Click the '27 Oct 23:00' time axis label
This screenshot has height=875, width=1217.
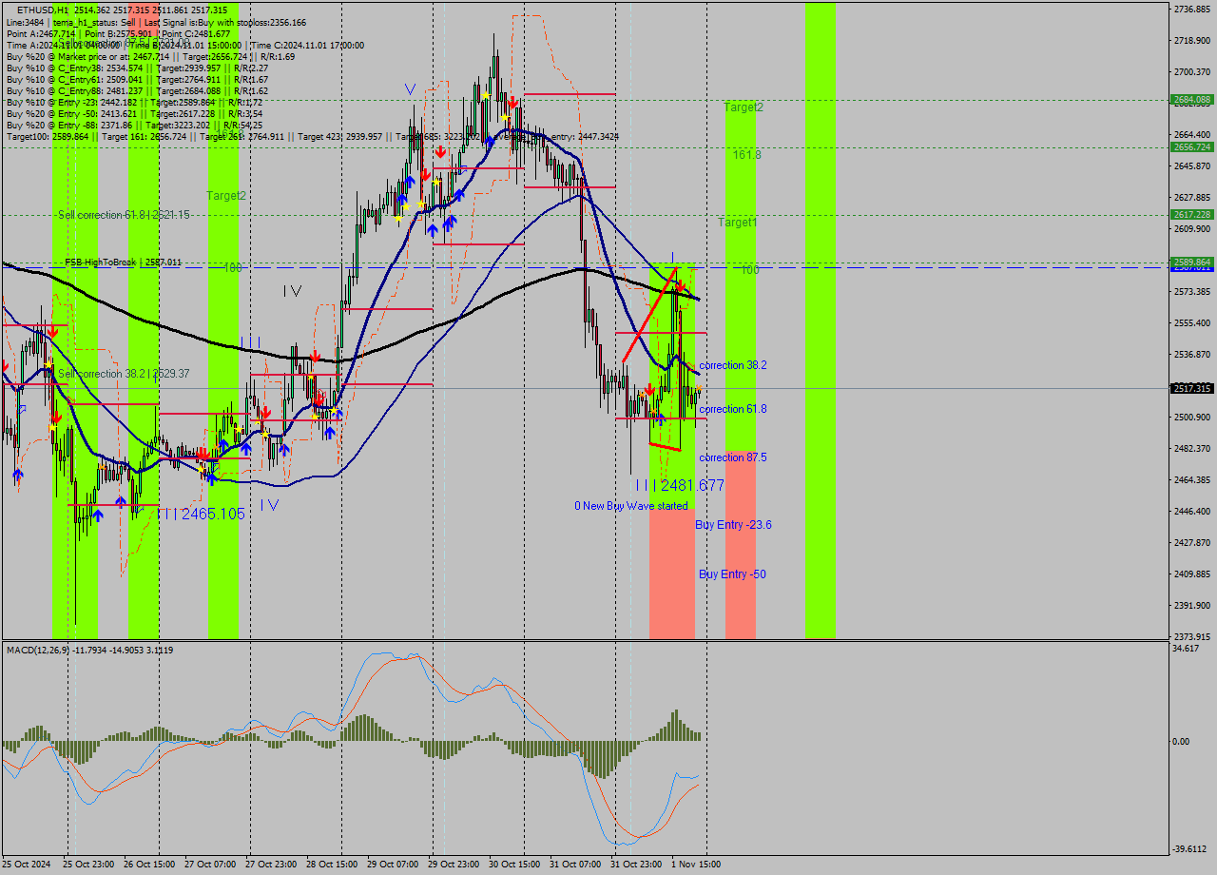point(271,865)
